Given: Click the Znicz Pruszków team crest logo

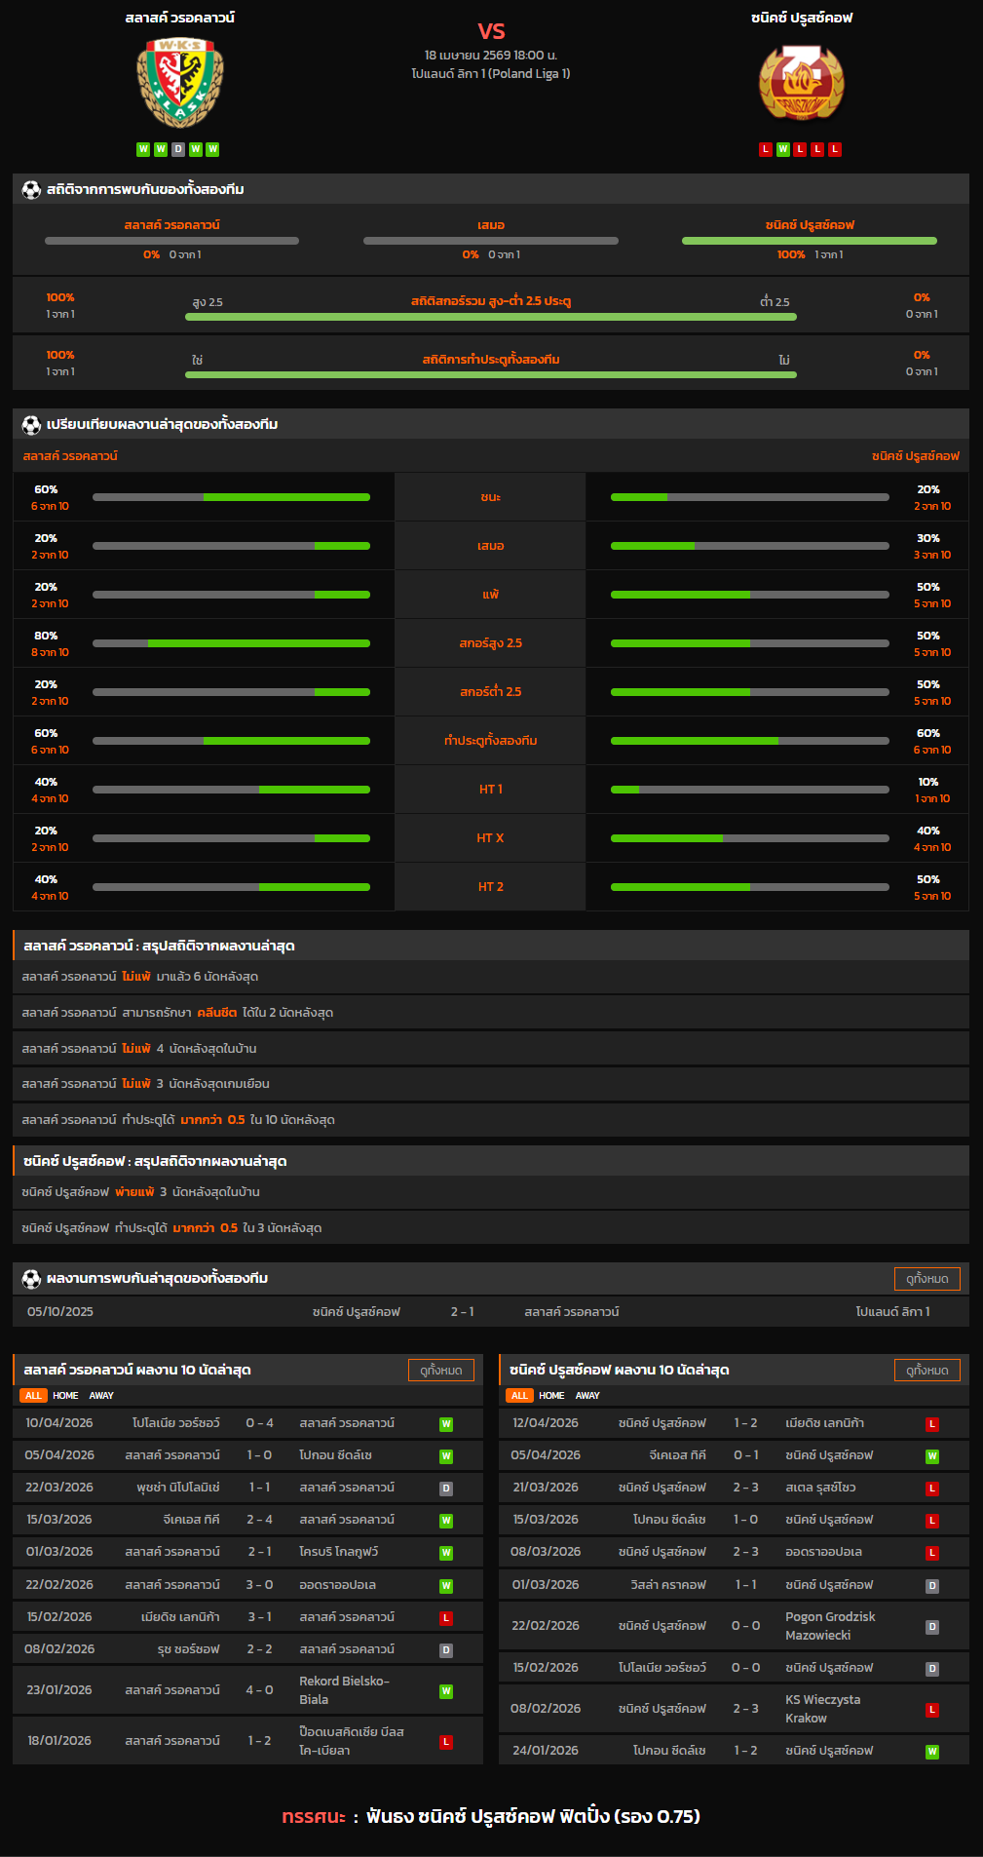Looking at the screenshot, I should point(801,83).
